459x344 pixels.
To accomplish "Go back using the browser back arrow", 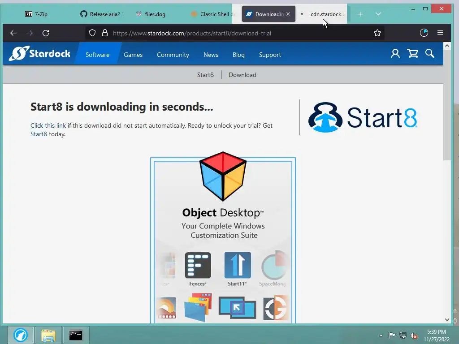I will [13, 33].
